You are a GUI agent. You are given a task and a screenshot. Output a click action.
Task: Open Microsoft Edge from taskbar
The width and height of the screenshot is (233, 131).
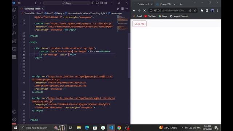(x=87, y=128)
